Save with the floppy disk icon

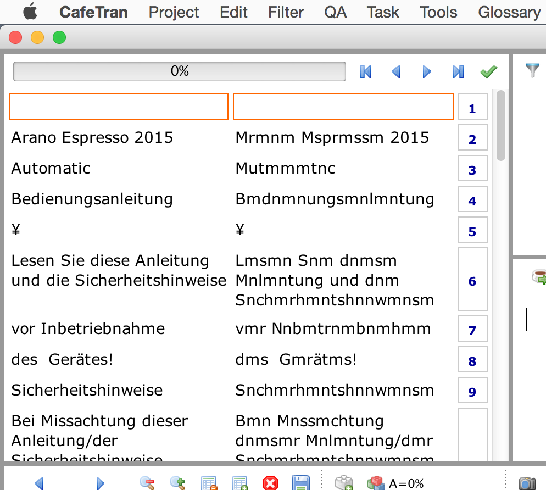tap(301, 483)
